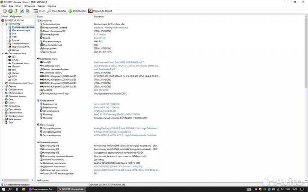The width and height of the screenshot is (308, 192).
Task: Collapse the Компьютер tree node
Action: point(3,24)
